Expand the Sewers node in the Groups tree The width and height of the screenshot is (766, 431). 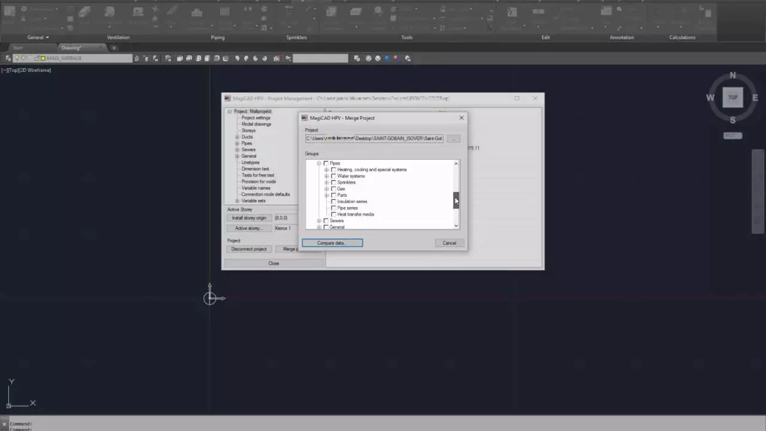[319, 221]
